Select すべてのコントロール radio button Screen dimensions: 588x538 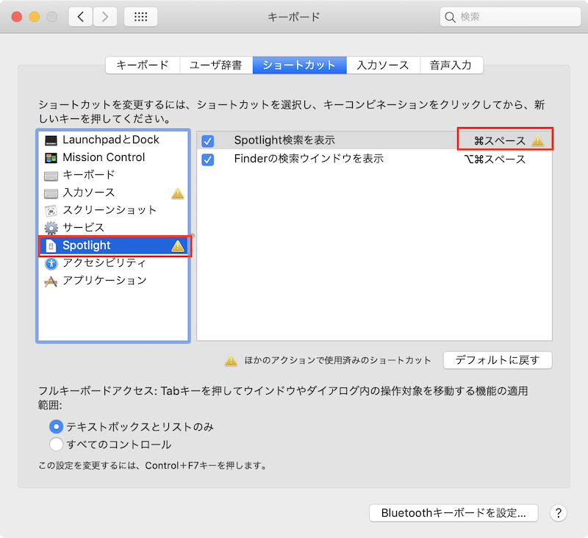point(57,444)
